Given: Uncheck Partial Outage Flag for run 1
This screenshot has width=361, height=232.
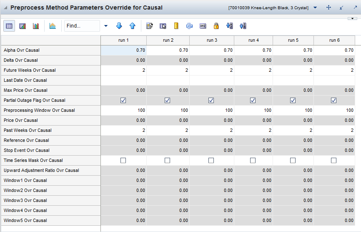Looking at the screenshot, I should (x=123, y=100).
